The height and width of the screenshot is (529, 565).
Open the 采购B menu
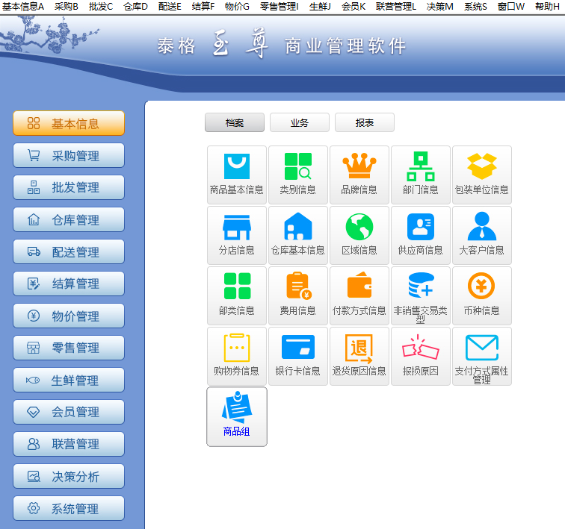[66, 6]
